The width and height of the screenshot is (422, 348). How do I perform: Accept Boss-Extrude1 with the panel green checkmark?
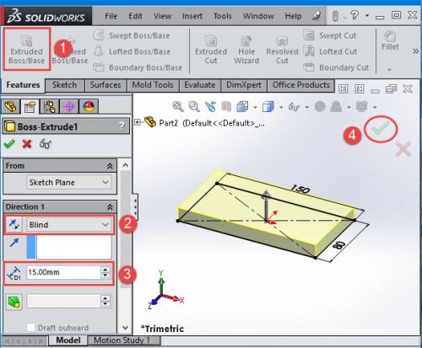[9, 144]
